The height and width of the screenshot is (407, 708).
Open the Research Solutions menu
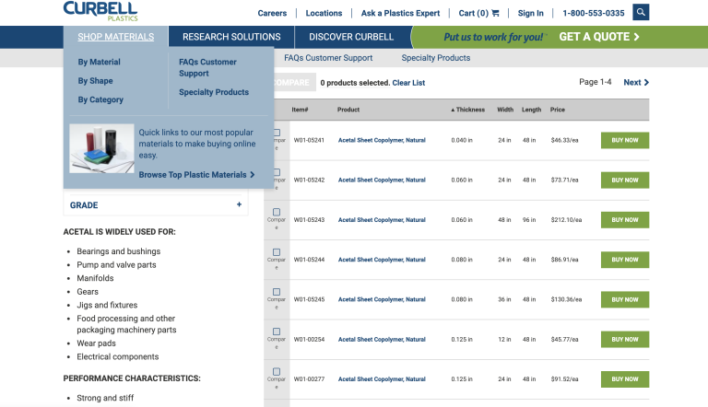(231, 37)
